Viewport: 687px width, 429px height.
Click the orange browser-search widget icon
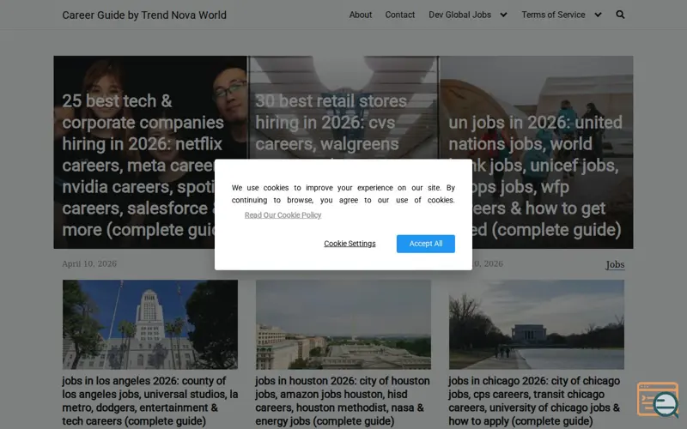coord(657,400)
